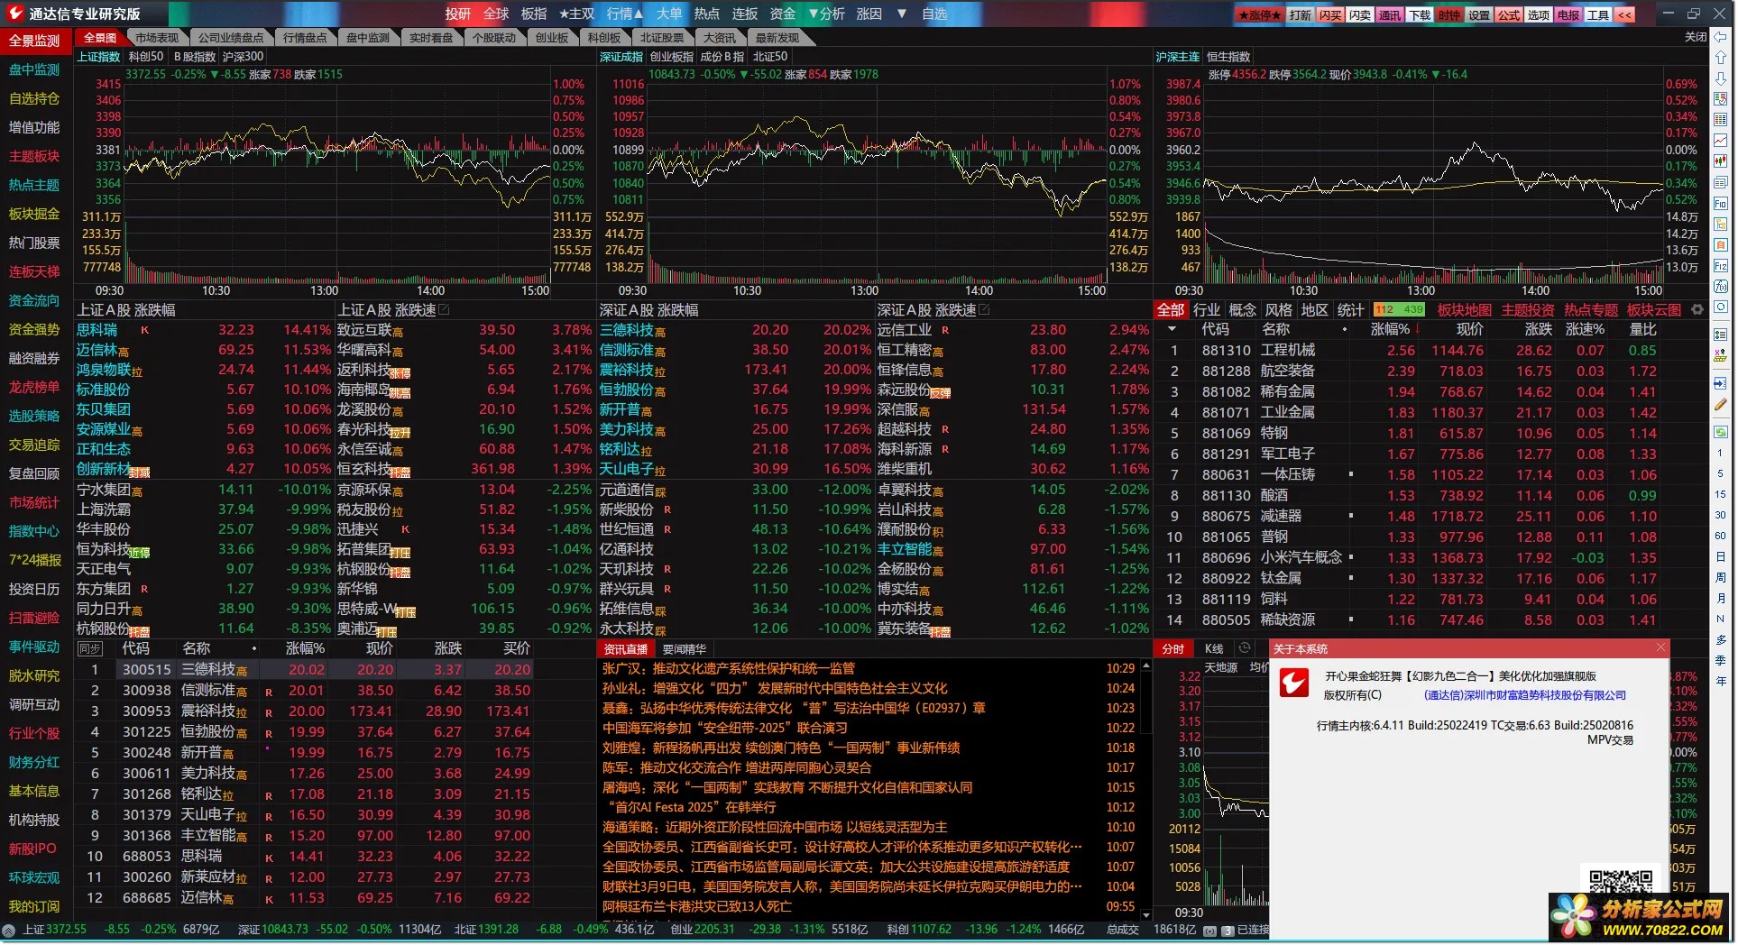This screenshot has height=945, width=1738.
Task: Open the colored quote grid icon
Action: [x=1721, y=119]
